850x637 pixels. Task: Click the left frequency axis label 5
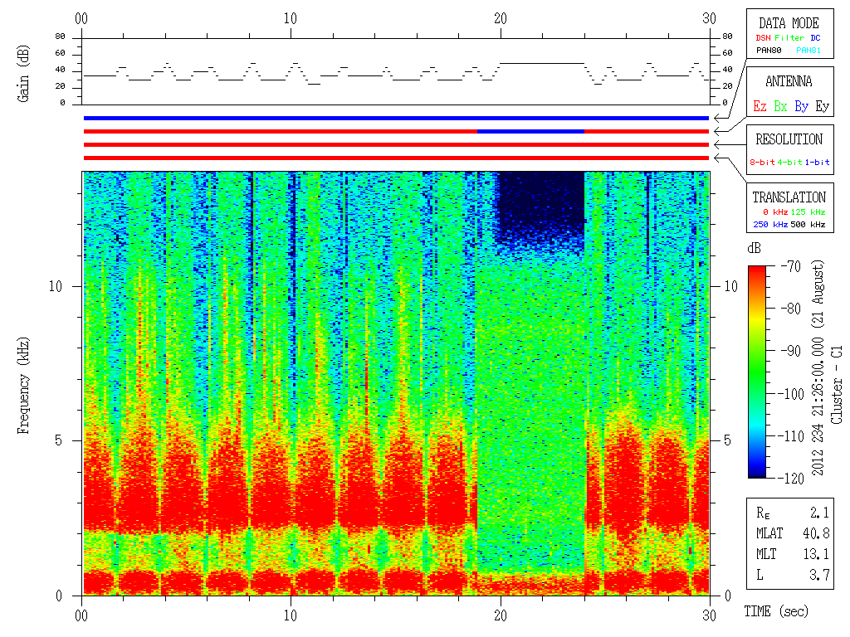point(59,440)
